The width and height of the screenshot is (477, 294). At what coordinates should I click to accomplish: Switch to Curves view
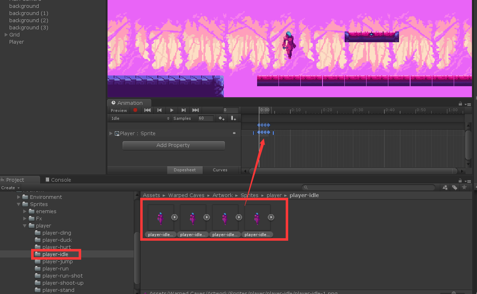220,170
